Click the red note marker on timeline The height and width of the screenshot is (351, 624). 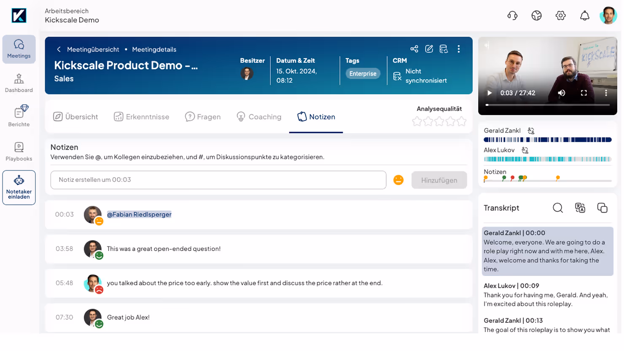coord(512,178)
